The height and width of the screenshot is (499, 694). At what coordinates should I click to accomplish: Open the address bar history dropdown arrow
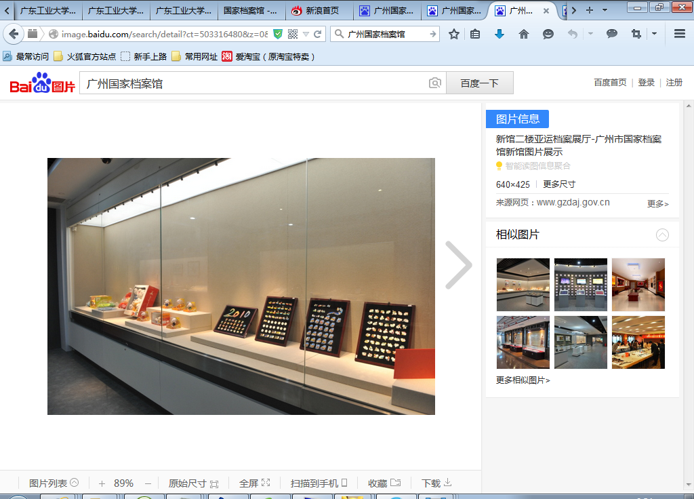306,34
